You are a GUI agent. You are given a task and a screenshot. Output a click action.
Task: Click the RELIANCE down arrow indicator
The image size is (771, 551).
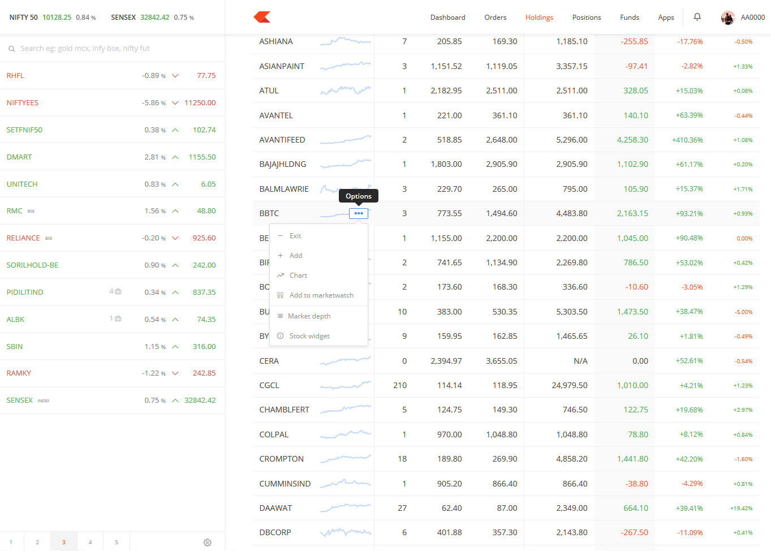click(175, 238)
